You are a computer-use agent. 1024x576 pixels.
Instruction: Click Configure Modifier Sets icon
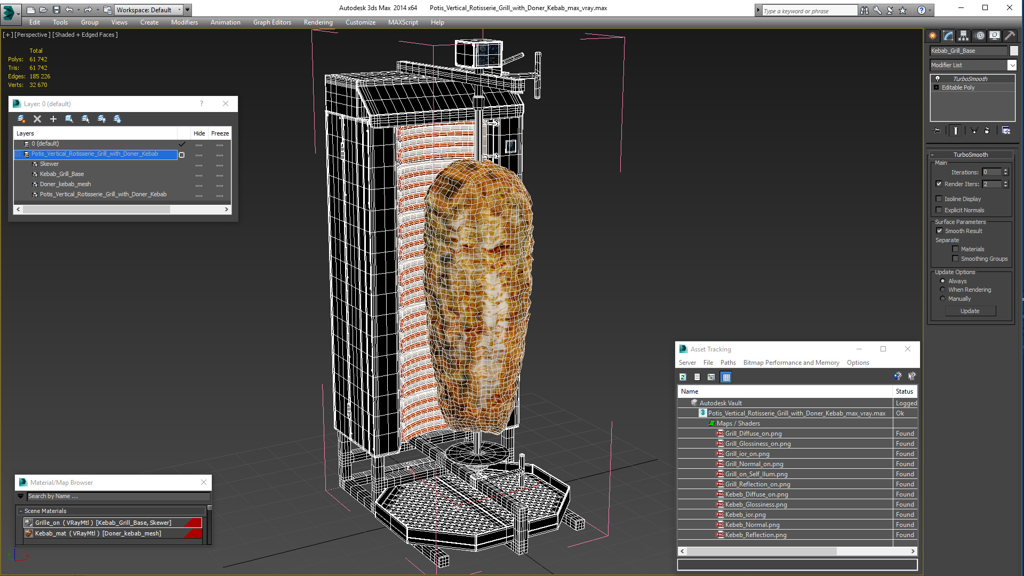1006,131
